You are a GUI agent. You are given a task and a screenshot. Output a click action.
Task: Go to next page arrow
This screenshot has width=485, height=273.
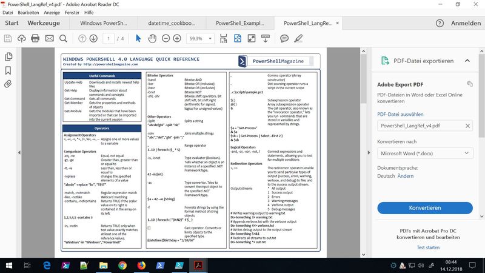93,38
